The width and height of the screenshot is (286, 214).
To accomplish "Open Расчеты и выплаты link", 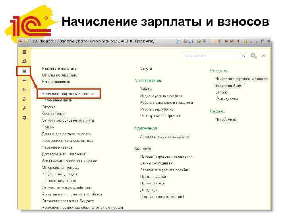I will pyautogui.click(x=60, y=69).
